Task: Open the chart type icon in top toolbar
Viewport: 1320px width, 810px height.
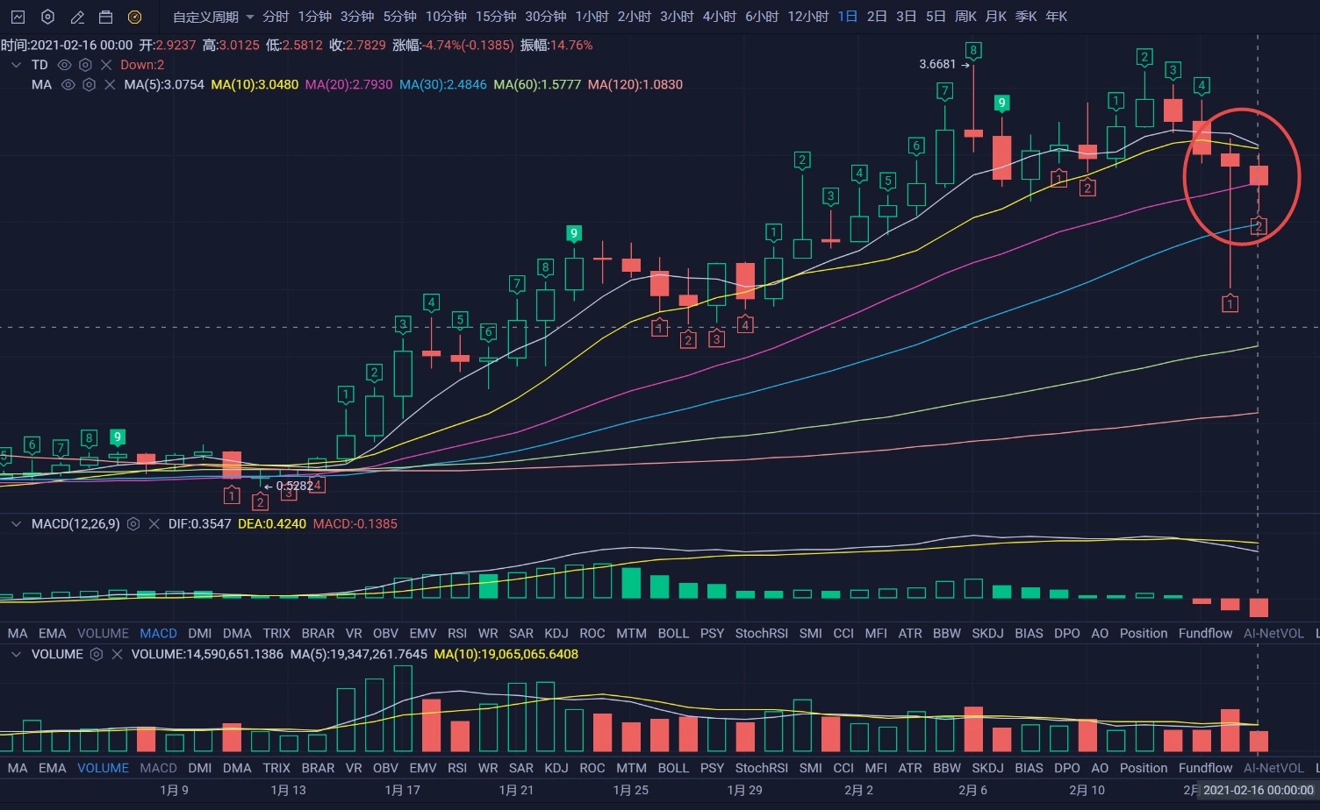Action: pos(18,17)
